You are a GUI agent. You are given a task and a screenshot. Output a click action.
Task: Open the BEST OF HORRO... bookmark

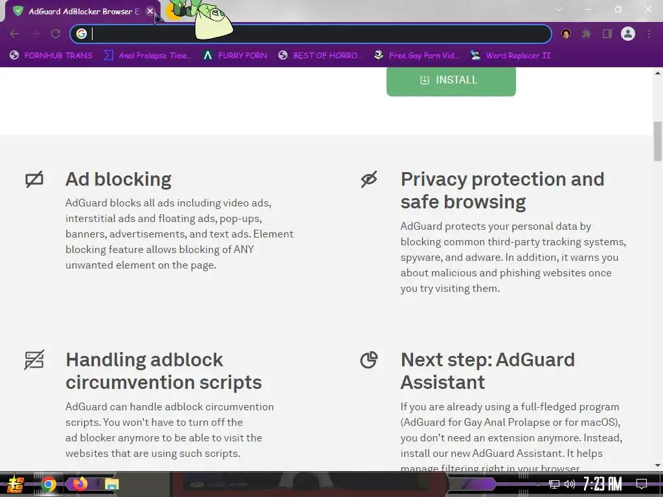[x=320, y=56]
